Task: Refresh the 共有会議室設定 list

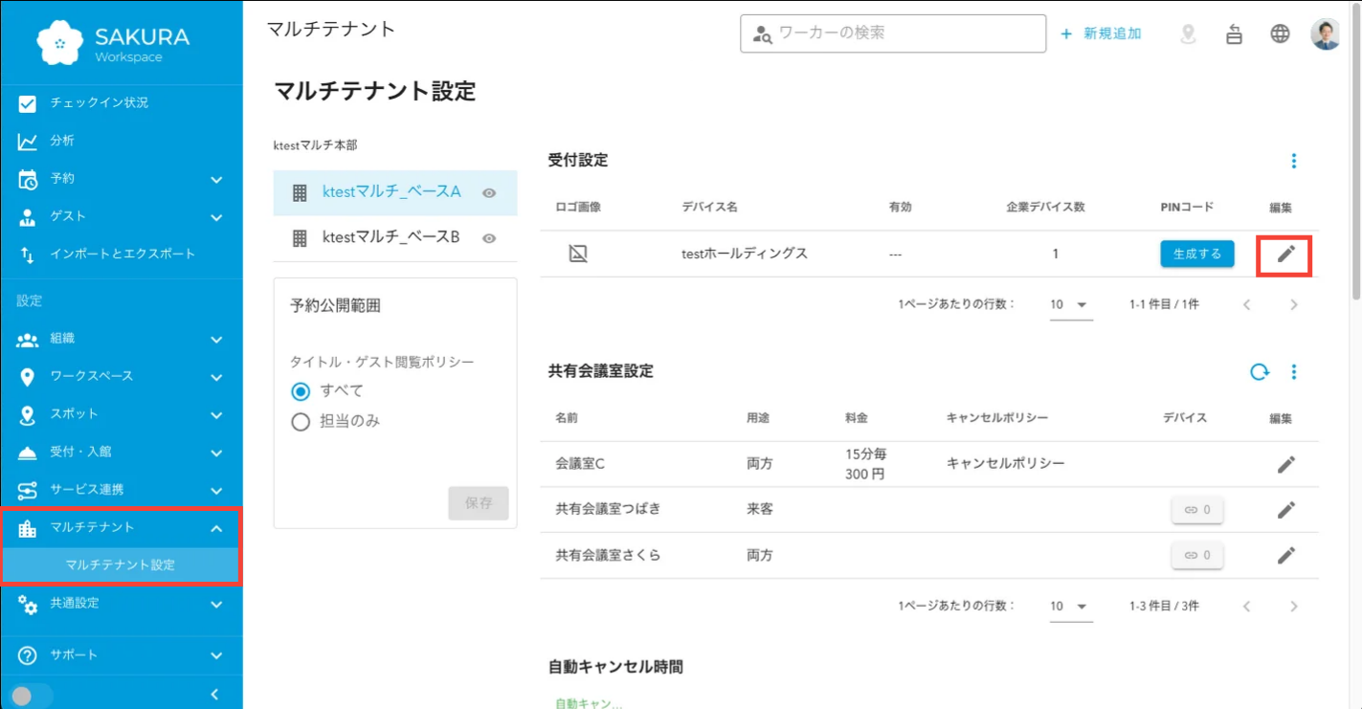Action: [1260, 372]
